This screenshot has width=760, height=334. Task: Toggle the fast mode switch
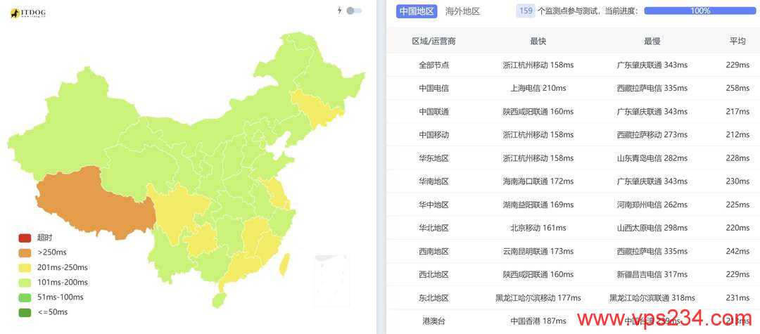tap(354, 11)
